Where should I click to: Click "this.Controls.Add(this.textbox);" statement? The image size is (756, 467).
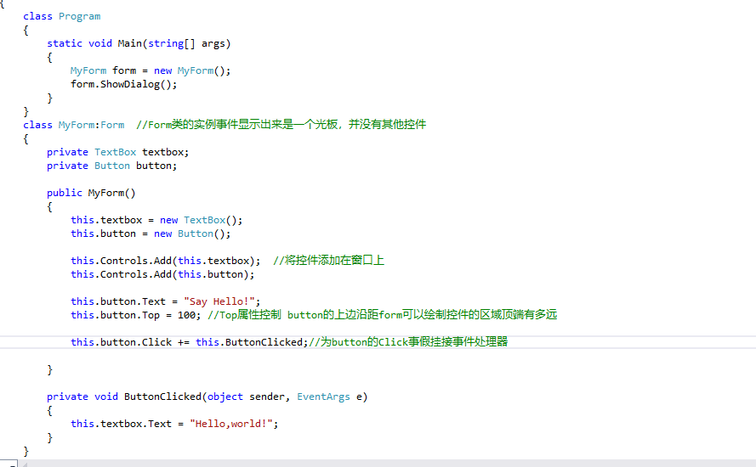click(166, 261)
